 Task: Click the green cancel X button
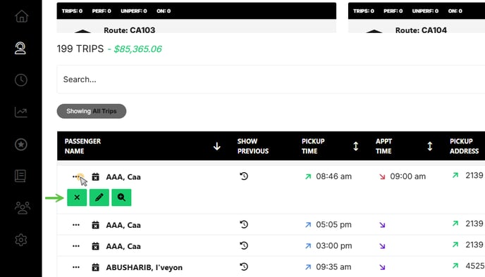click(x=77, y=198)
